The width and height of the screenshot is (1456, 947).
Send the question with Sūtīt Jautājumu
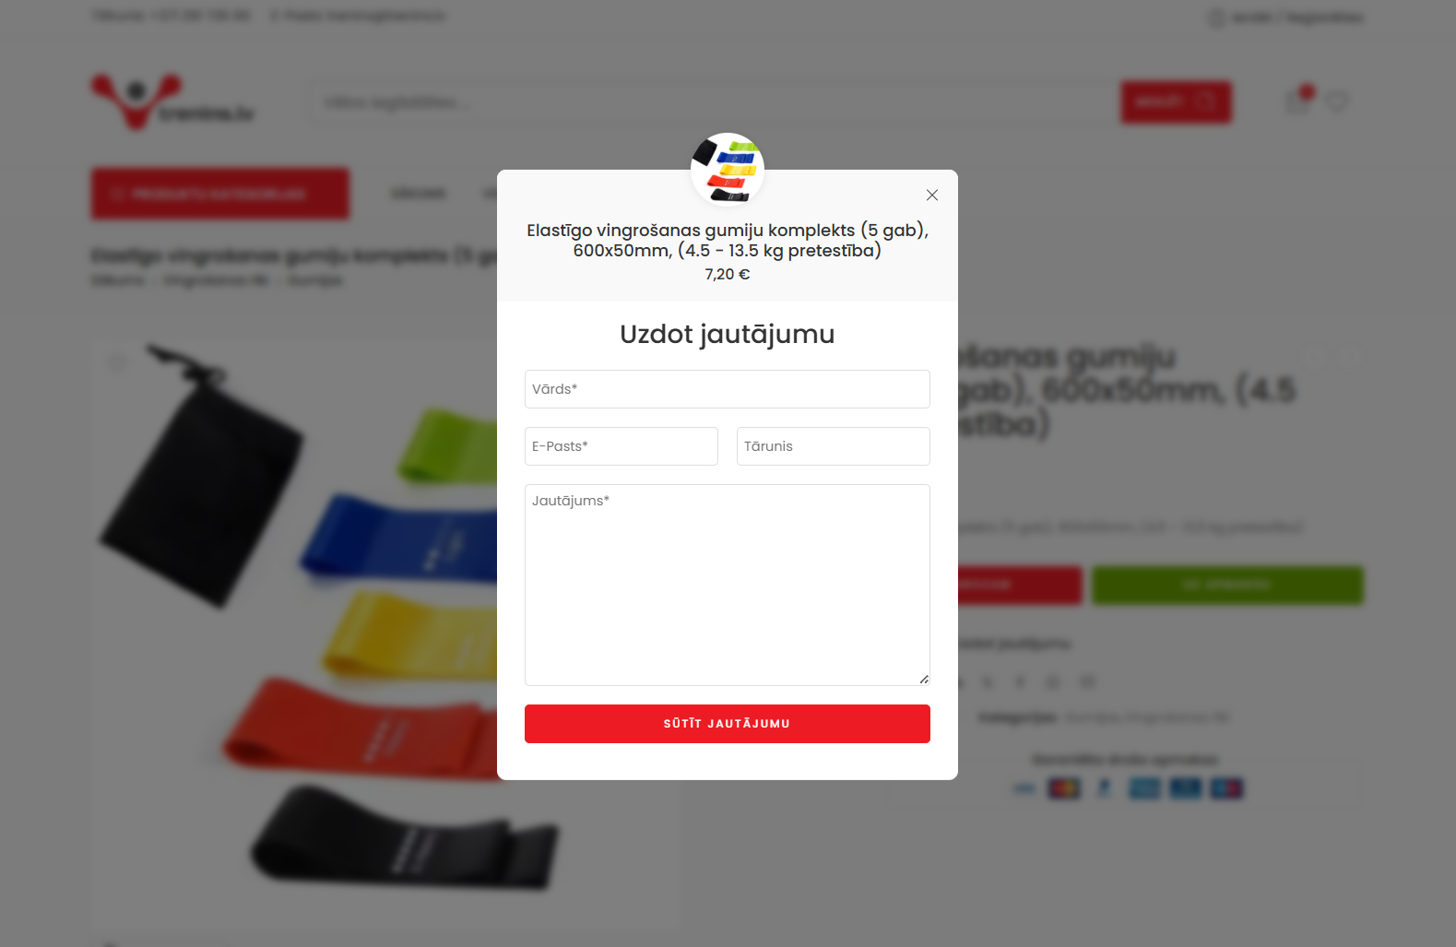click(728, 724)
